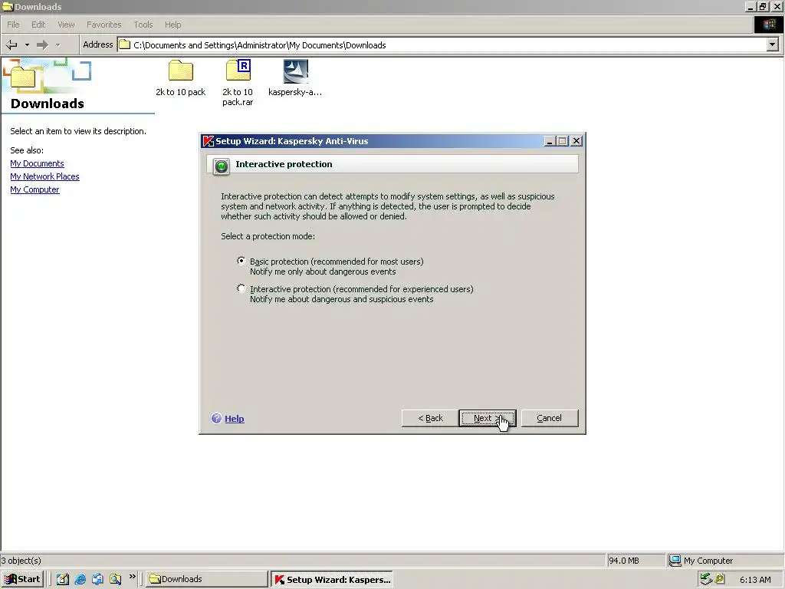Click the 3 object(s) status bar text
Screen dimensions: 785x589
(x=21, y=561)
